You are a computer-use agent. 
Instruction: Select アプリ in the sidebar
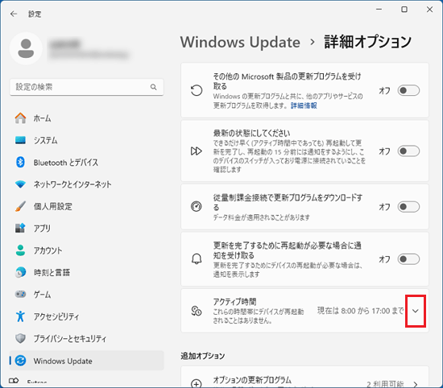pos(86,228)
